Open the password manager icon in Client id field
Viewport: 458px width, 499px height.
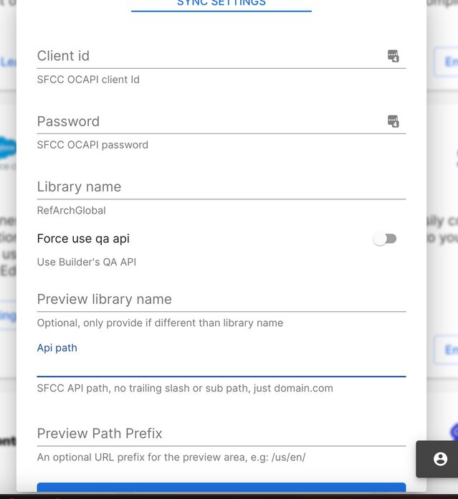[x=393, y=56]
